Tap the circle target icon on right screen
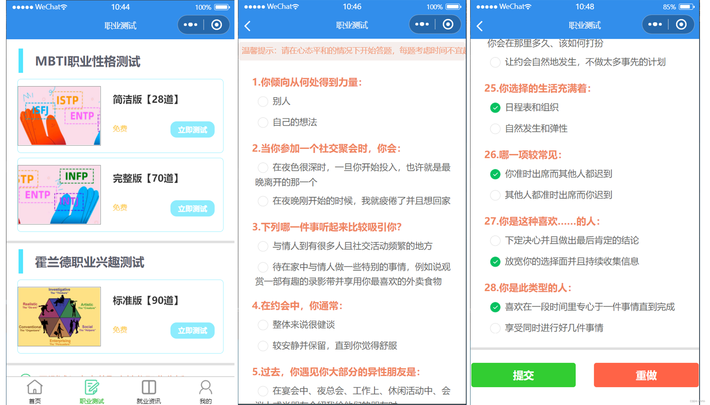Image resolution: width=710 pixels, height=405 pixels. point(681,25)
